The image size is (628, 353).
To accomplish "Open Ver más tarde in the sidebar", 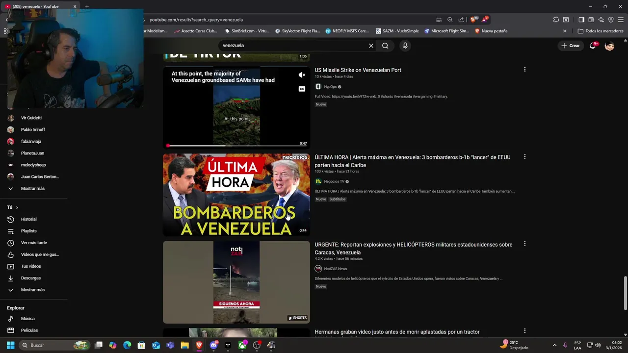I will (x=33, y=243).
